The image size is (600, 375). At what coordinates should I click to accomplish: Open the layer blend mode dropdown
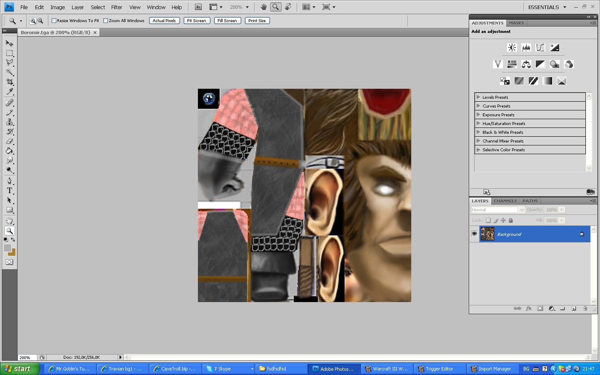tap(498, 210)
